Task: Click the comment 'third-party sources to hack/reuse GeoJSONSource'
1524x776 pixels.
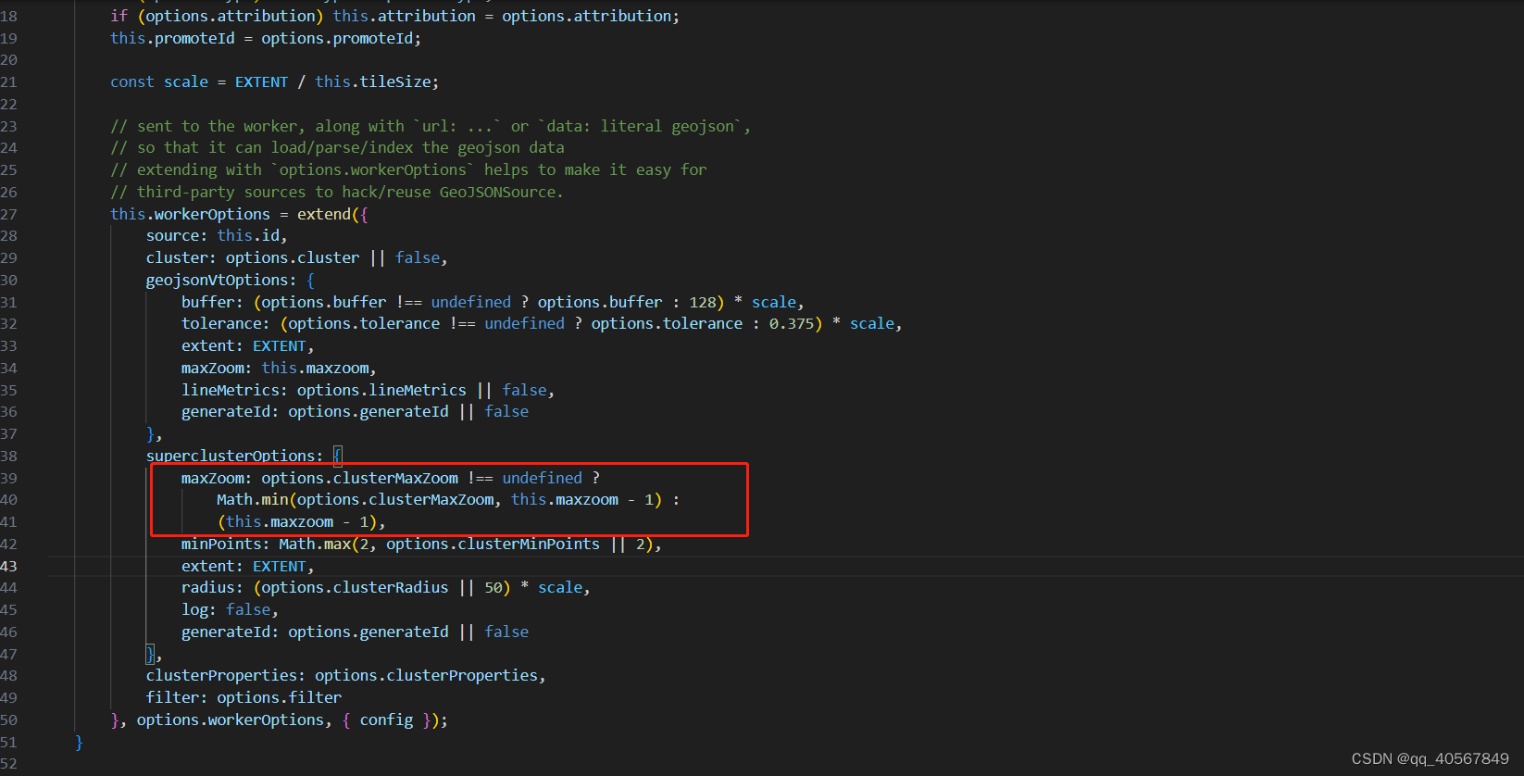Action: pos(337,192)
